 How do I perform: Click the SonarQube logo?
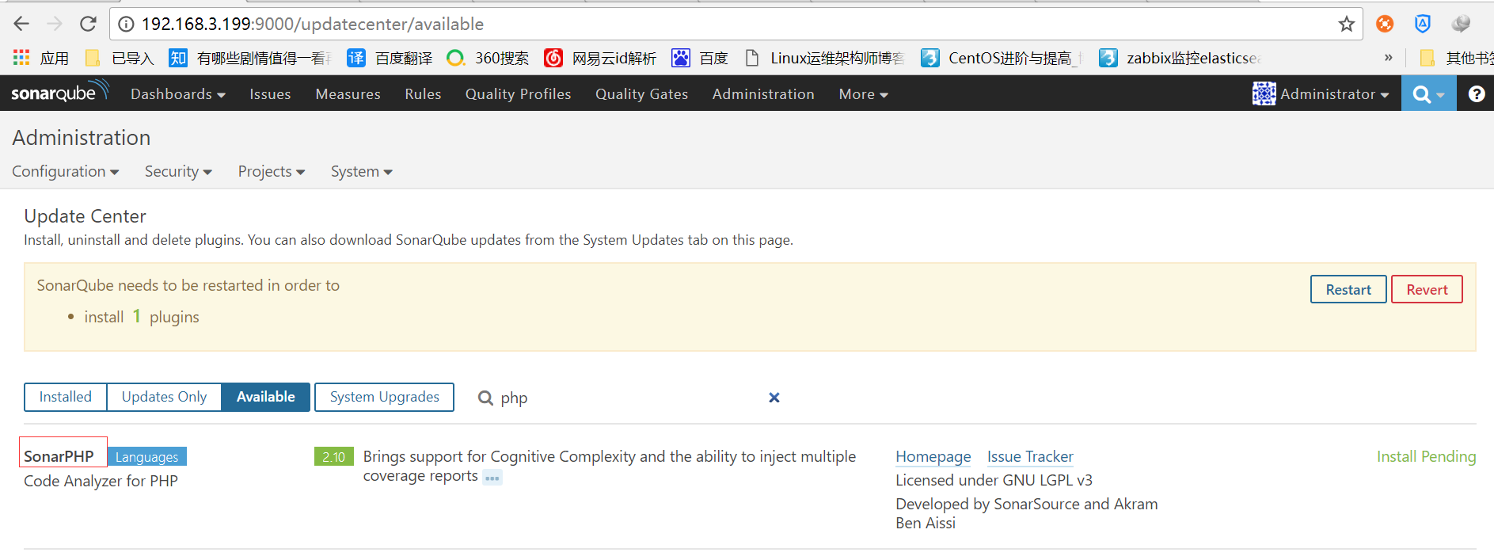tap(59, 93)
